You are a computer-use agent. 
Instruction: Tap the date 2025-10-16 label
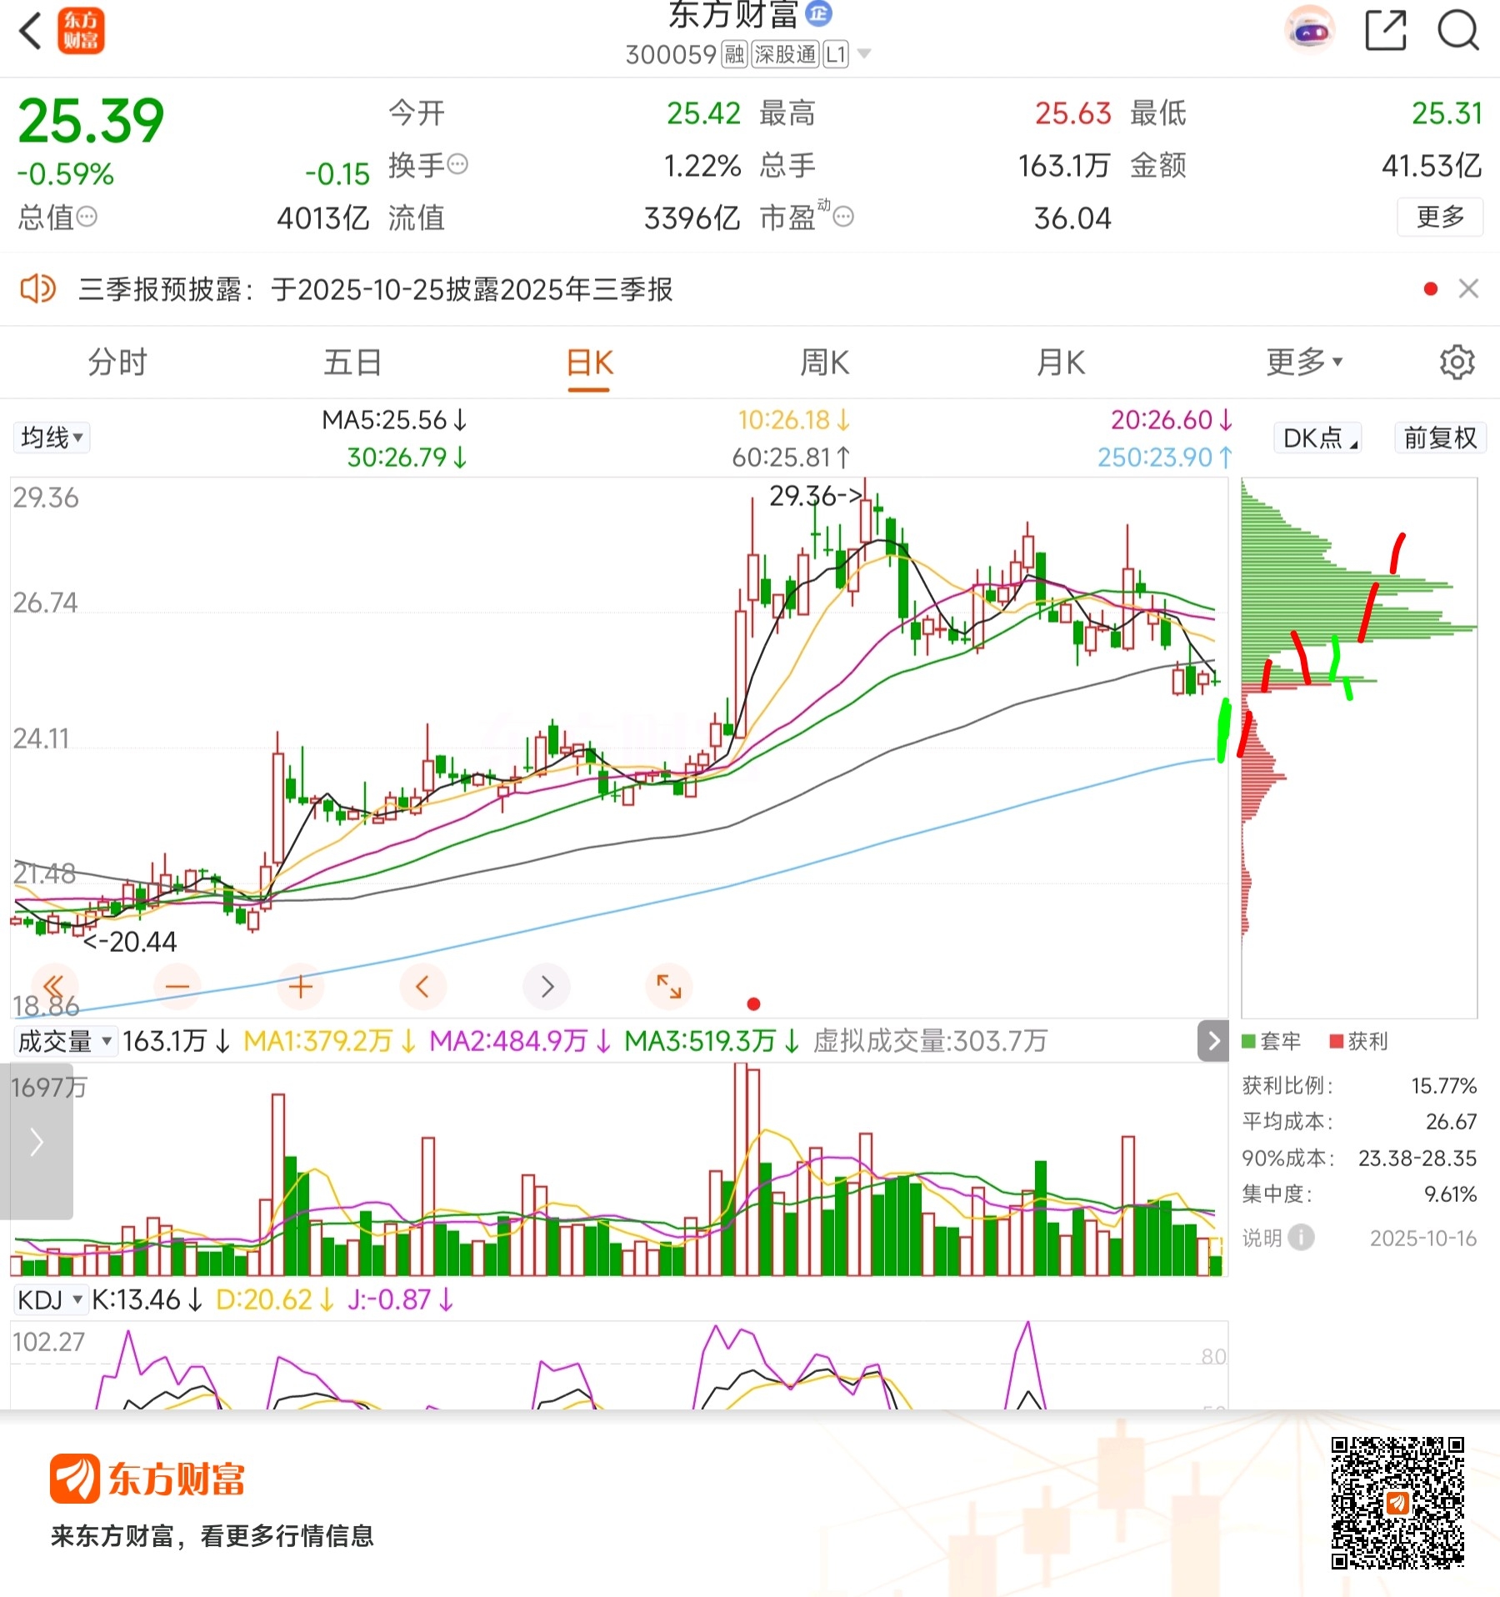pyautogui.click(x=1422, y=1238)
